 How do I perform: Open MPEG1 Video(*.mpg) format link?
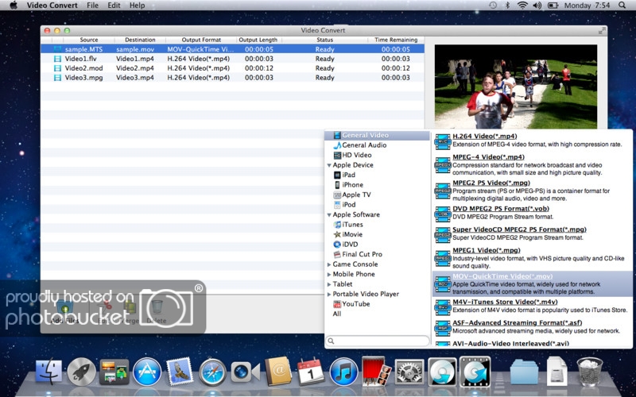487,250
